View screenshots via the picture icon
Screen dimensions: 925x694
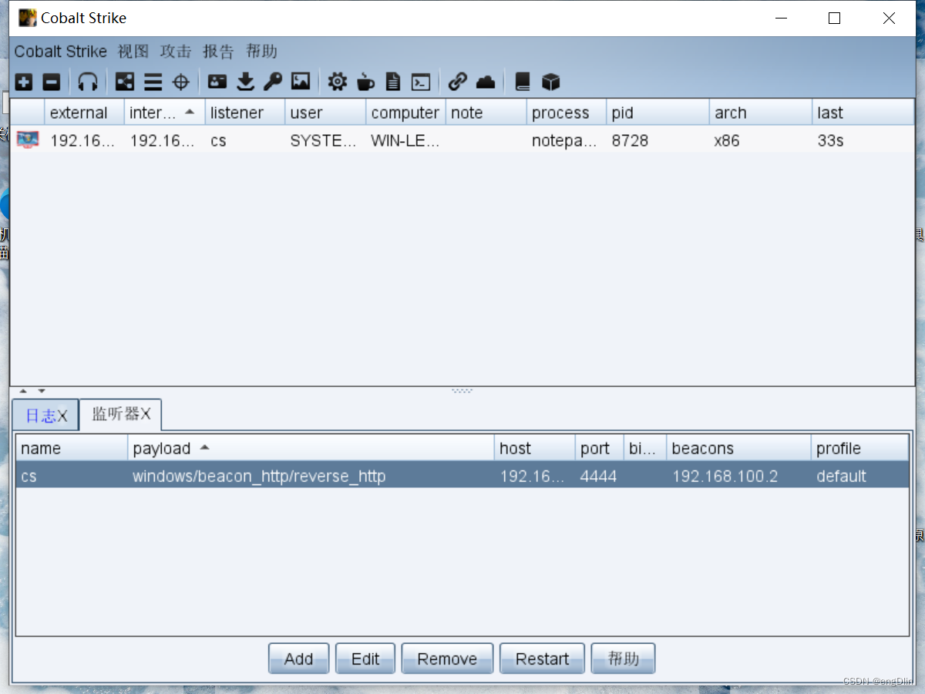pyautogui.click(x=300, y=81)
